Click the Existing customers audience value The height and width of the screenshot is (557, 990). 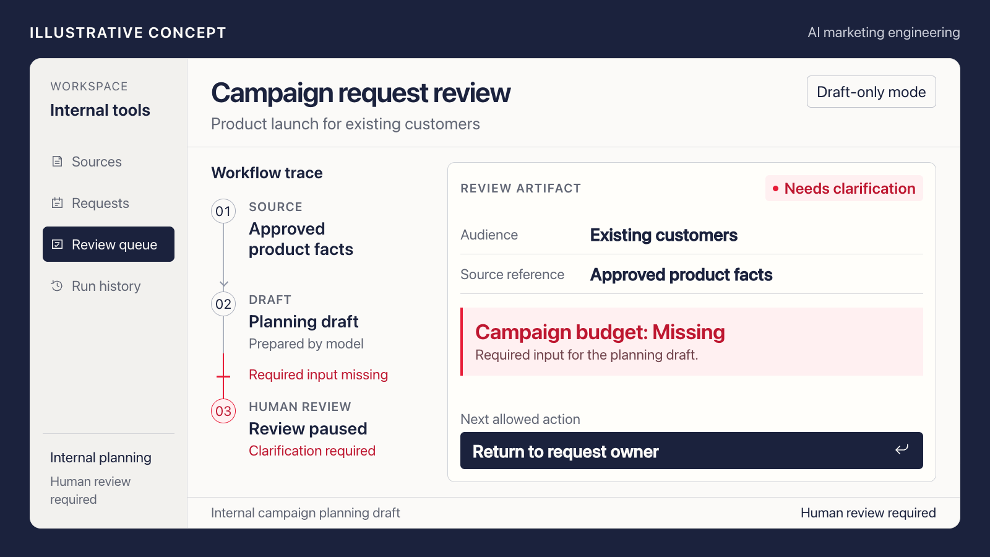(x=663, y=235)
